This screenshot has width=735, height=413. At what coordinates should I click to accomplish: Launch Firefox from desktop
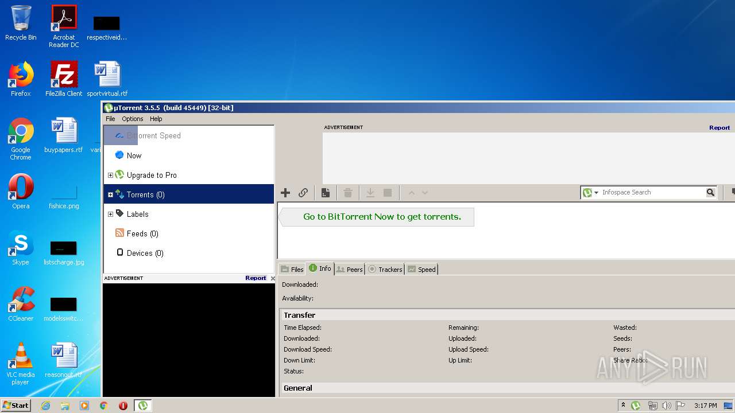click(21, 79)
